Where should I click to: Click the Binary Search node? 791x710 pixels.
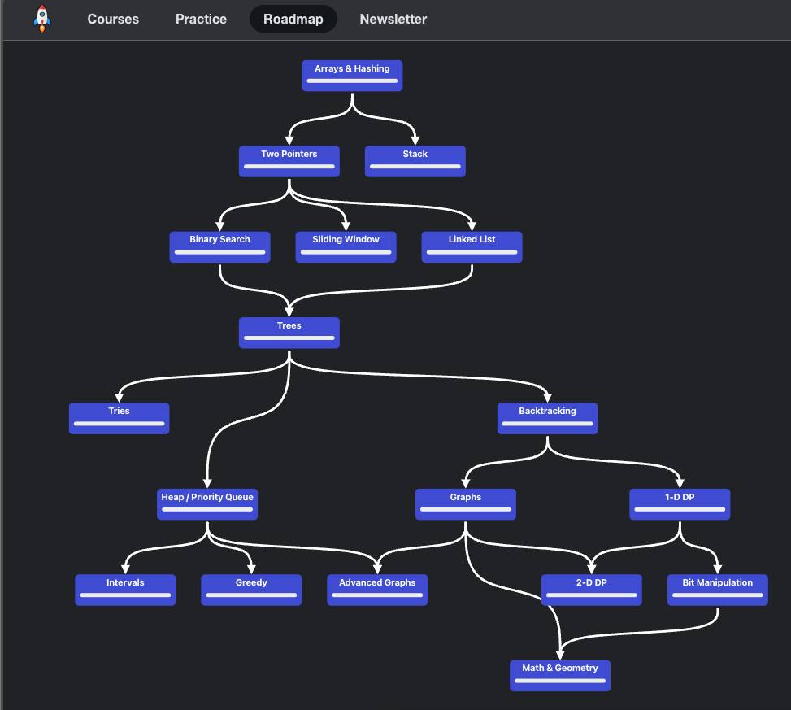coord(220,246)
